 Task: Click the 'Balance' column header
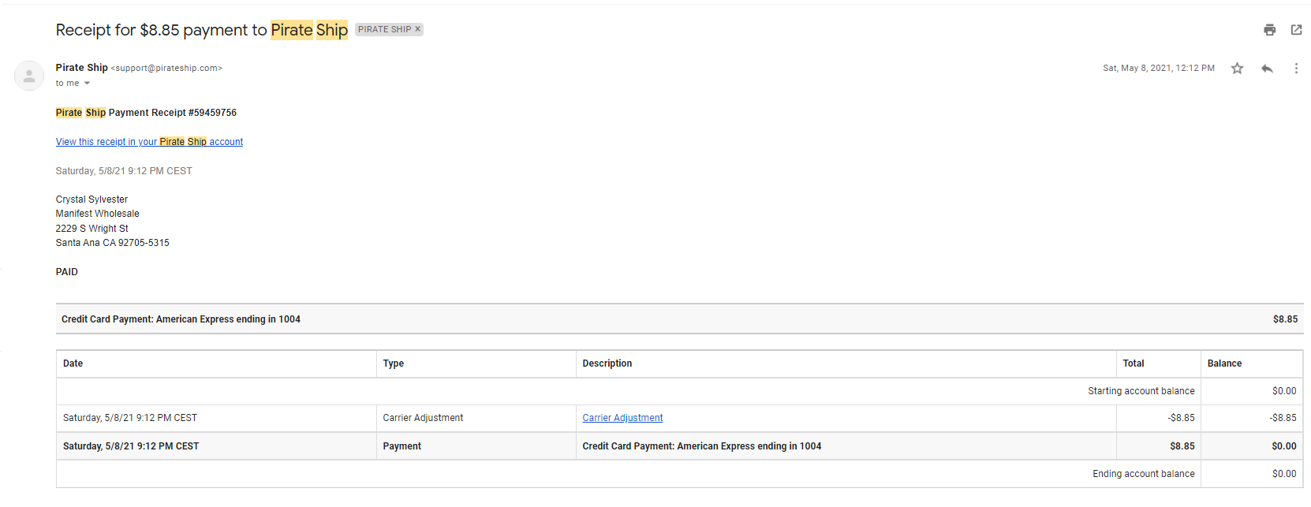1224,363
